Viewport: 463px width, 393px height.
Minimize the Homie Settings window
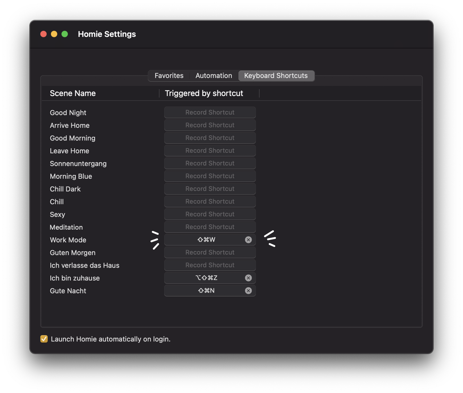(54, 34)
